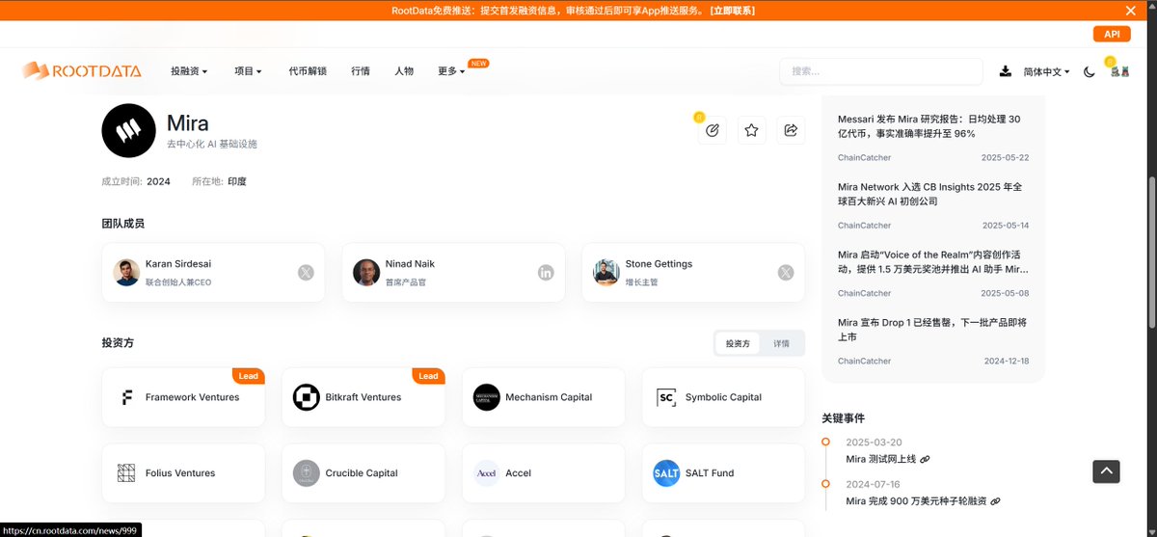Click the 2024-07-16 timeline marker
1157x537 pixels.
(x=825, y=483)
